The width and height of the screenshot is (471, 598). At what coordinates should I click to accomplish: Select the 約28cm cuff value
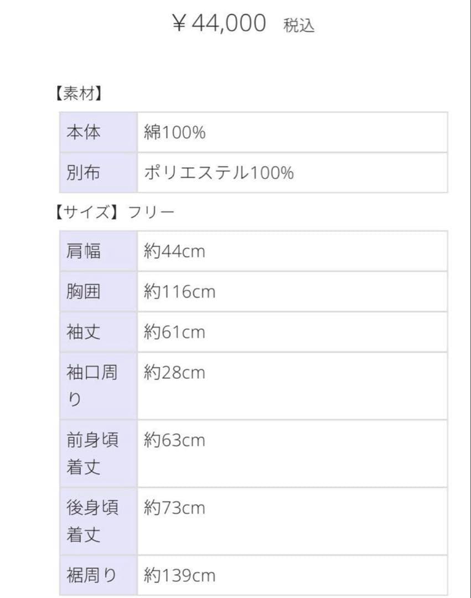pos(174,373)
